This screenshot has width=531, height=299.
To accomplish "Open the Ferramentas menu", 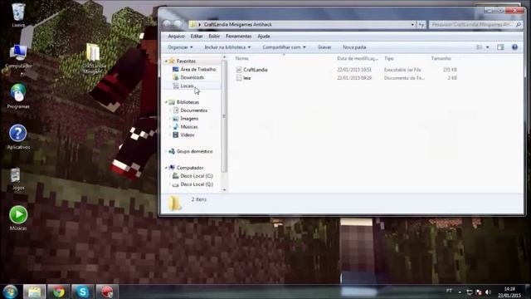I will click(238, 37).
